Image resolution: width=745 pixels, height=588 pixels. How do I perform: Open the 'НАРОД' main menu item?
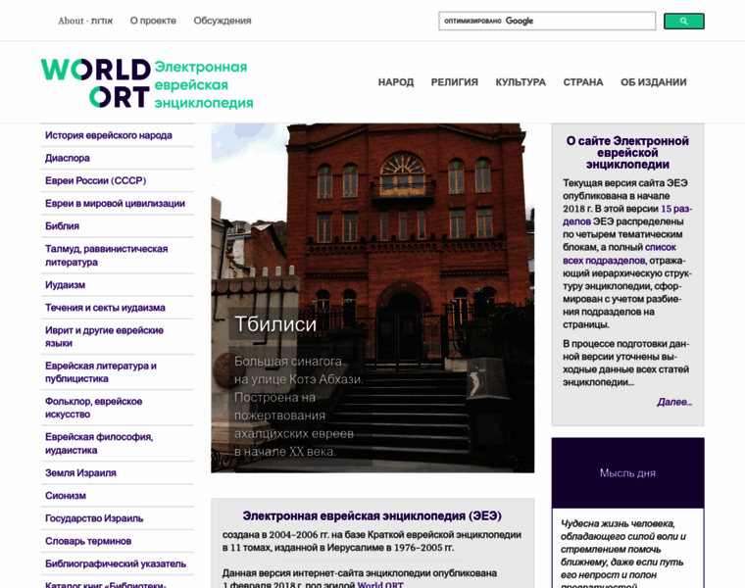point(396,82)
